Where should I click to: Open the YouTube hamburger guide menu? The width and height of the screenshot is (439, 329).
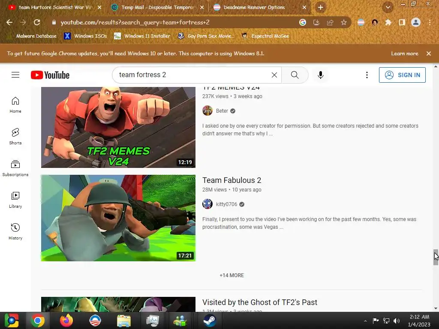(15, 75)
